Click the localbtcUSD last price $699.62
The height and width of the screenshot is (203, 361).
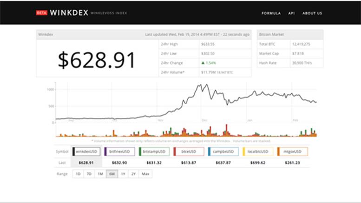pos(258,163)
